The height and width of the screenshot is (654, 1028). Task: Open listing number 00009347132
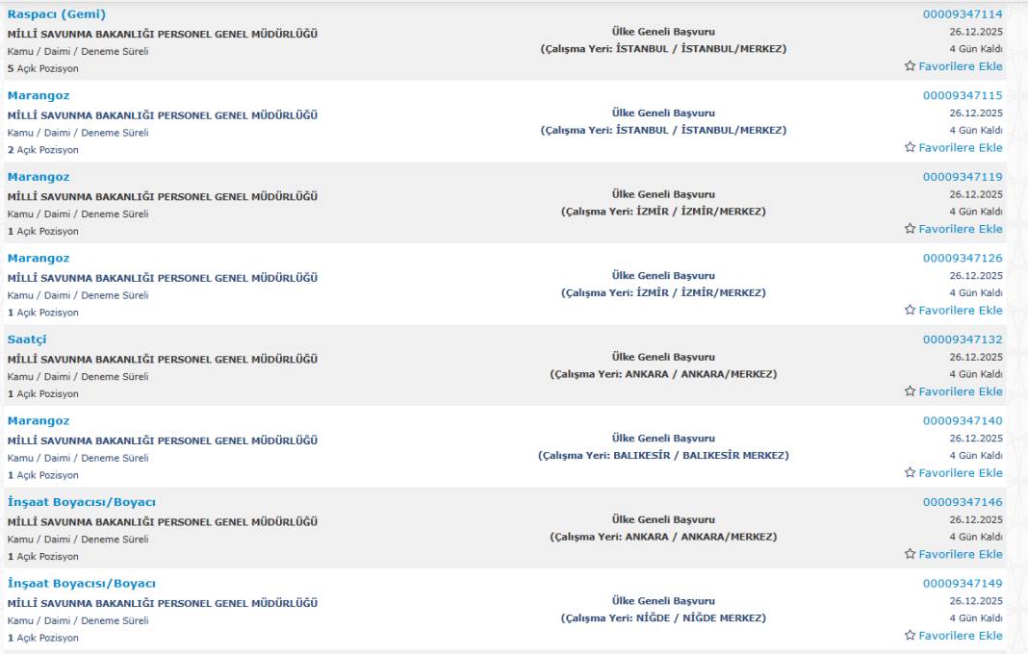(963, 340)
